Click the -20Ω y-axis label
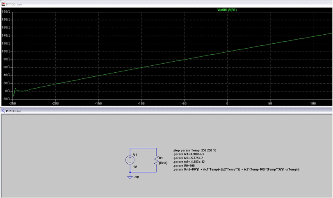This screenshot has width=333, height=198. point(6,99)
